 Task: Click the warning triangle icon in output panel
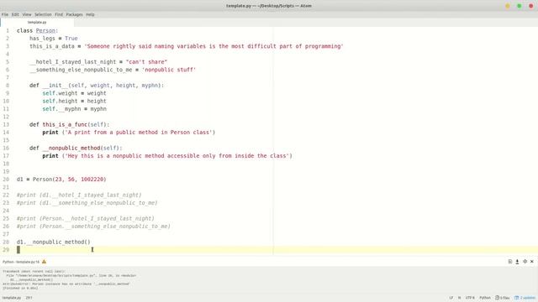pyautogui.click(x=44, y=262)
